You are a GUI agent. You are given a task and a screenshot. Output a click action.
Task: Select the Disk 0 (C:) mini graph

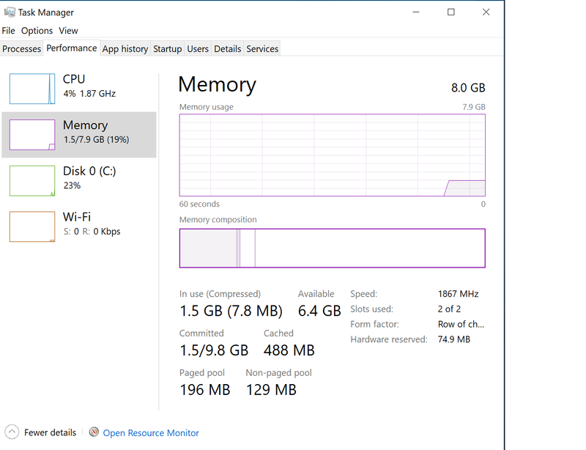[x=32, y=180]
